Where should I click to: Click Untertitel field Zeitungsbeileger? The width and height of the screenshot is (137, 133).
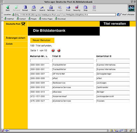(x=113, y=74)
